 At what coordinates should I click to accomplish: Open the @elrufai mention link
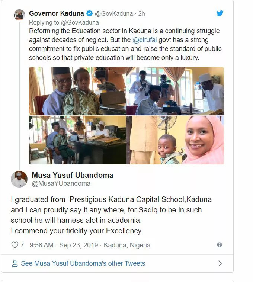145,40
